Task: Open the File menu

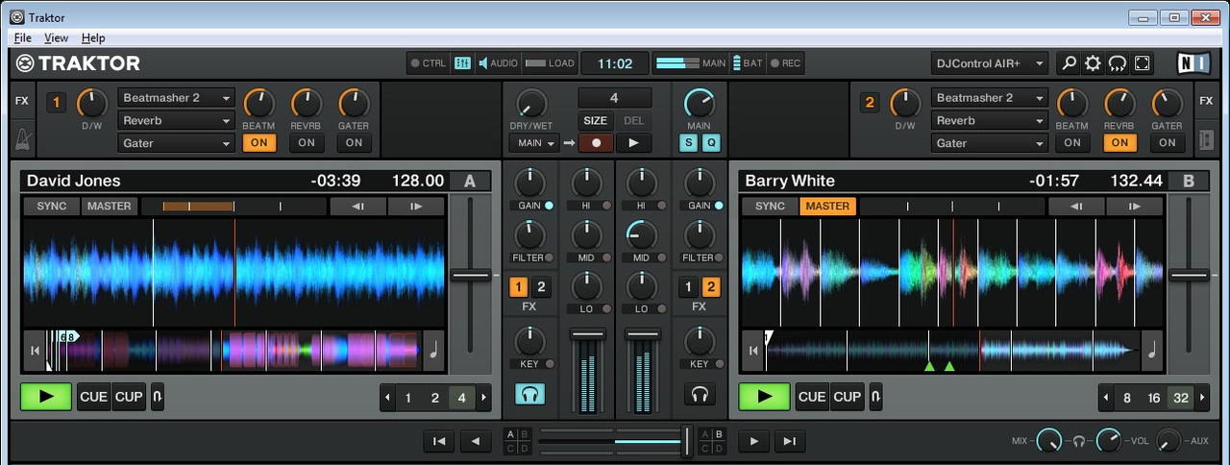Action: (x=23, y=37)
